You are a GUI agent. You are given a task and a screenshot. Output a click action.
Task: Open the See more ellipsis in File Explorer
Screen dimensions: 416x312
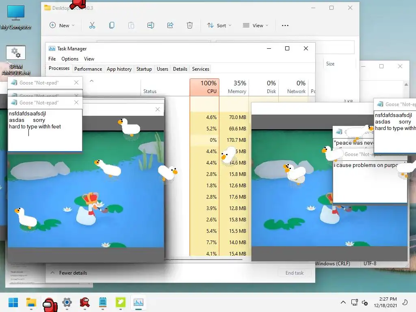pos(285,26)
